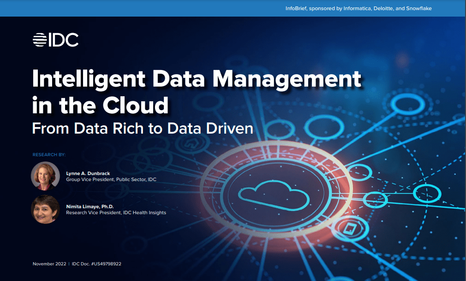
Task: Select subtitle 'From Data Rich to Data Driven'
Action: (143, 128)
